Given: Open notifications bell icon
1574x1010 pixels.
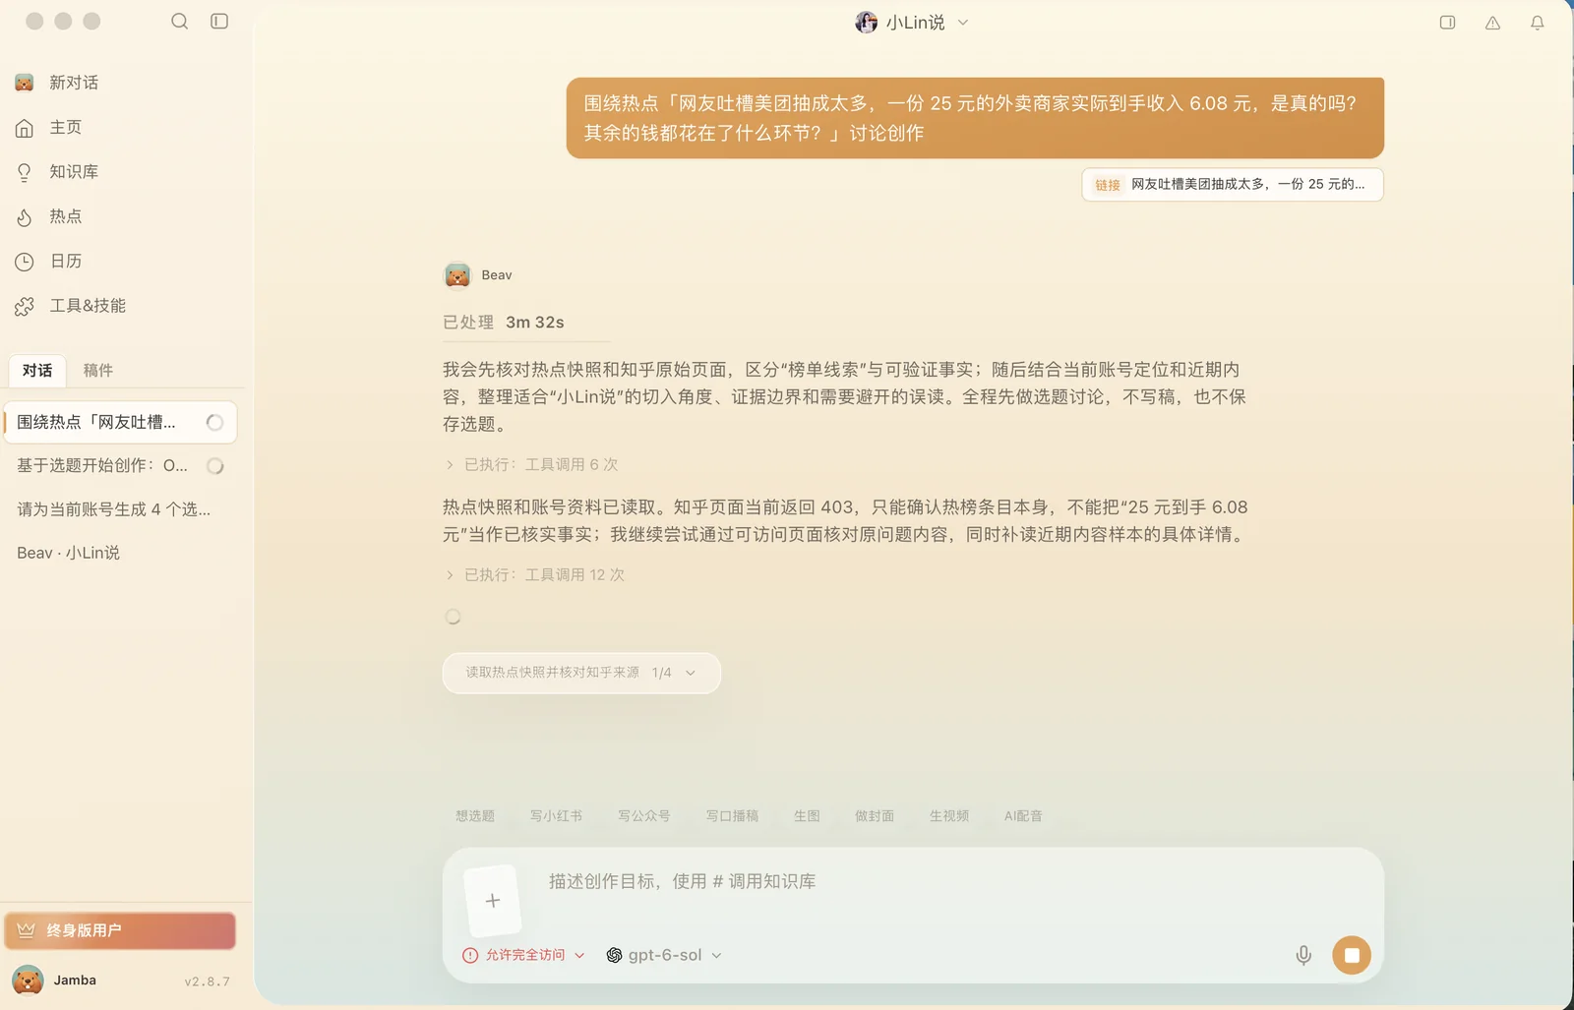Looking at the screenshot, I should [1537, 23].
